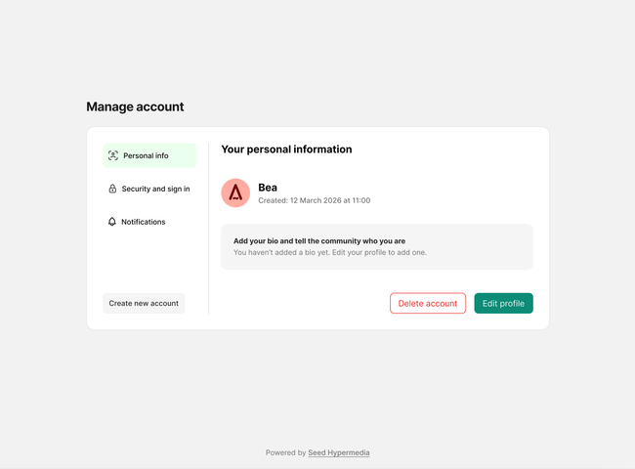Screen dimensions: 635x469
Task: Click the 'Add your bio' prompt heading
Action: coord(318,240)
